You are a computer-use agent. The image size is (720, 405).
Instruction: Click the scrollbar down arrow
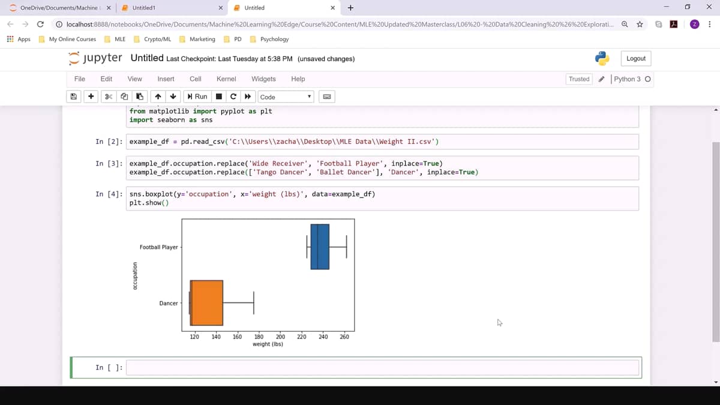(x=716, y=382)
